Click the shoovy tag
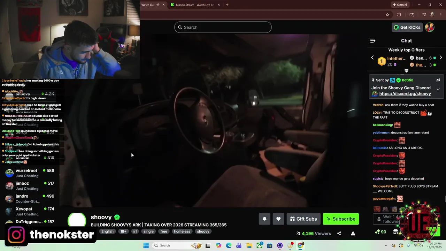The height and width of the screenshot is (251, 446). 203,231
